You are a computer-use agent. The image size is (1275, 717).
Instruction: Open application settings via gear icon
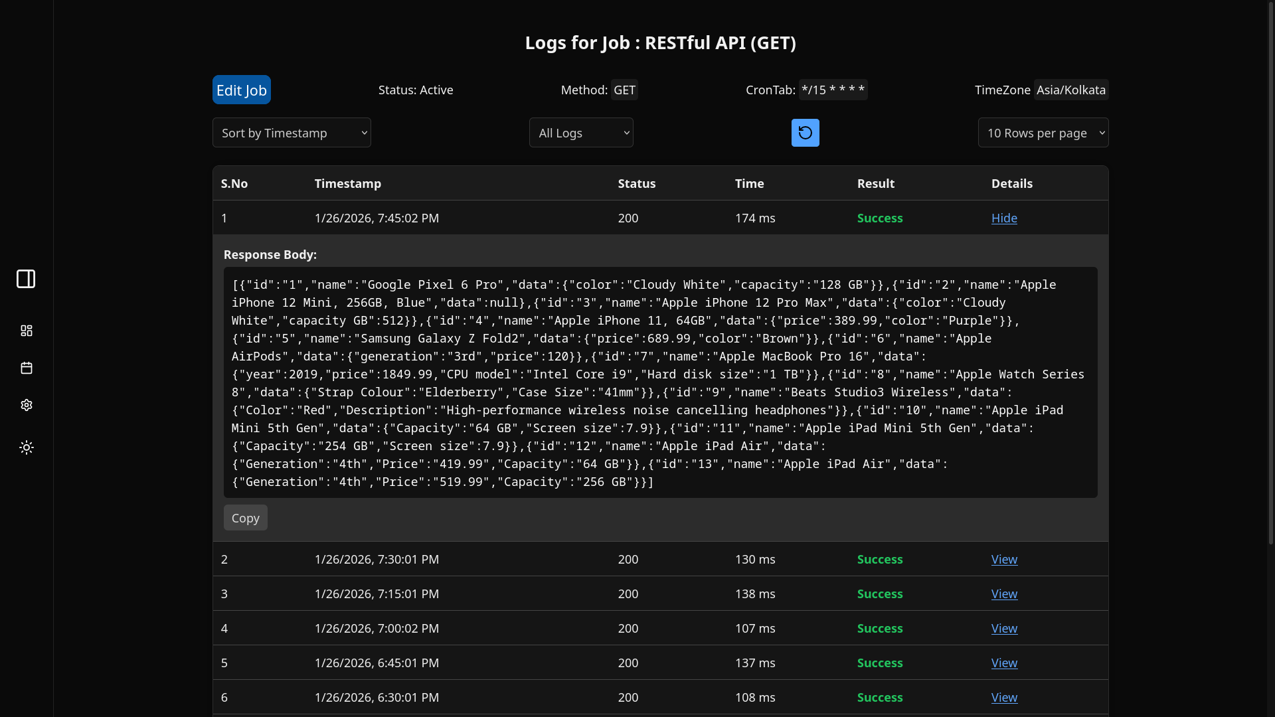[26, 405]
